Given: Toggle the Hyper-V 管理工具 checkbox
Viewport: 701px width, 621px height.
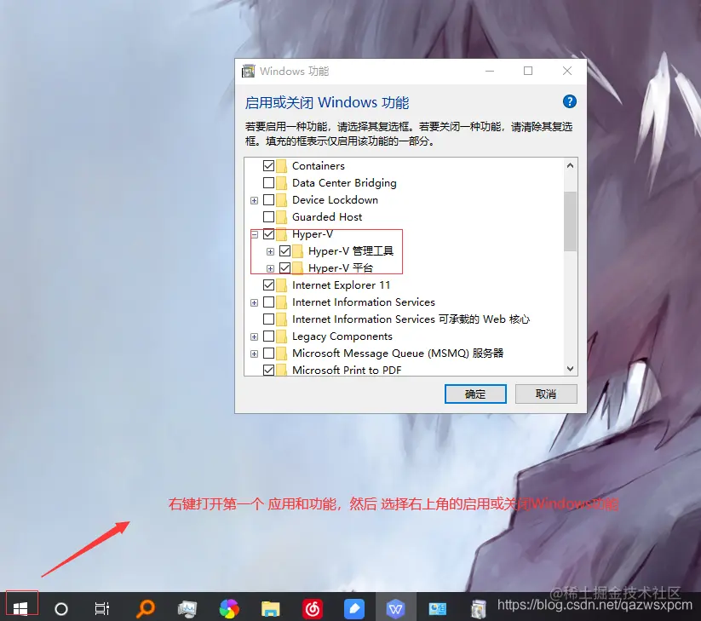Looking at the screenshot, I should [284, 250].
